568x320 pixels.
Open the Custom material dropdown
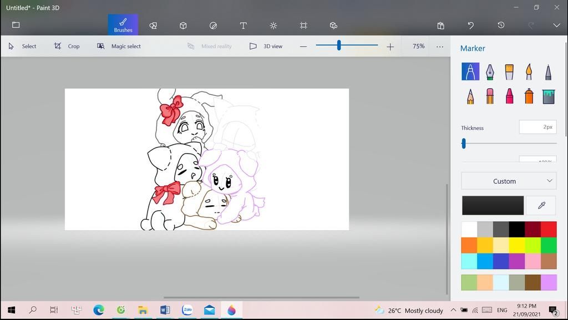click(x=509, y=181)
